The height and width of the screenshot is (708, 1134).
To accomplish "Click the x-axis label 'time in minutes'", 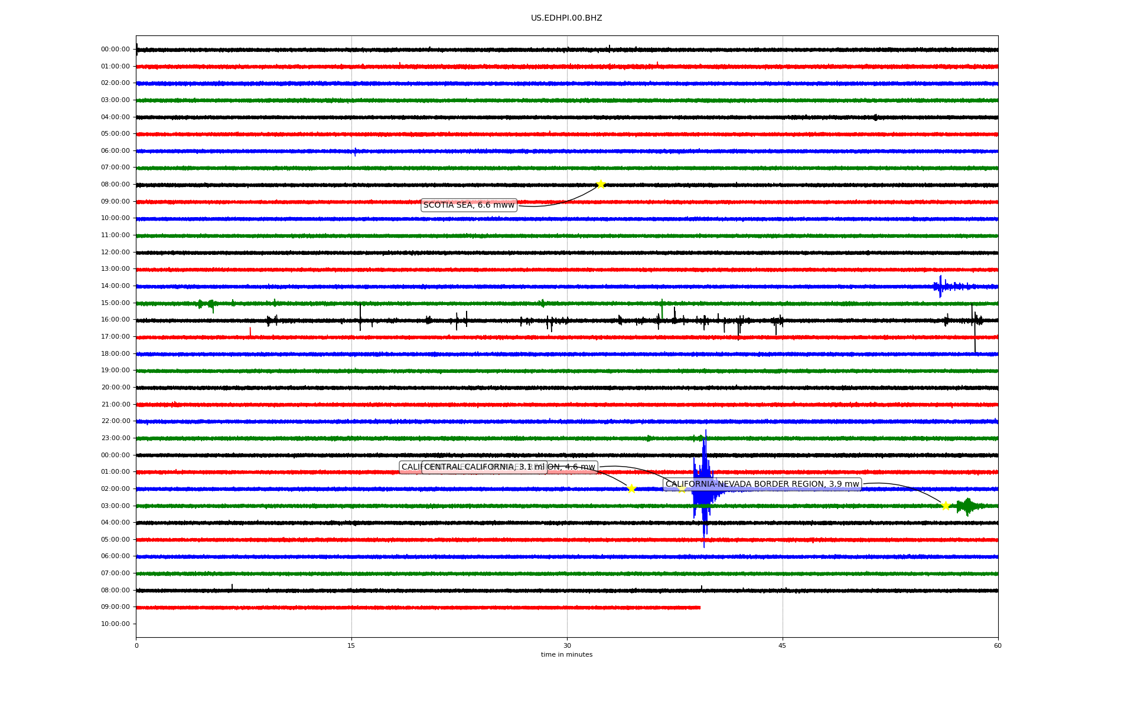I will [566, 654].
